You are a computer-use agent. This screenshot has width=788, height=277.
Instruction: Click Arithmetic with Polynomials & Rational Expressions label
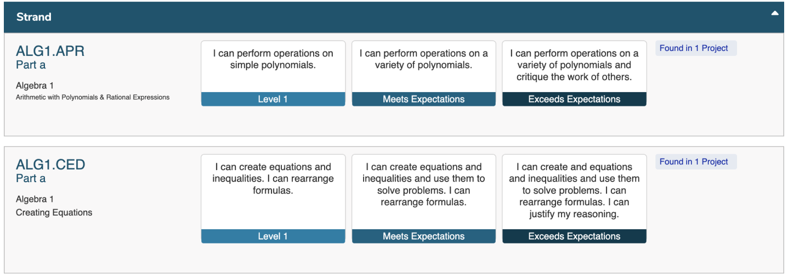(x=93, y=97)
